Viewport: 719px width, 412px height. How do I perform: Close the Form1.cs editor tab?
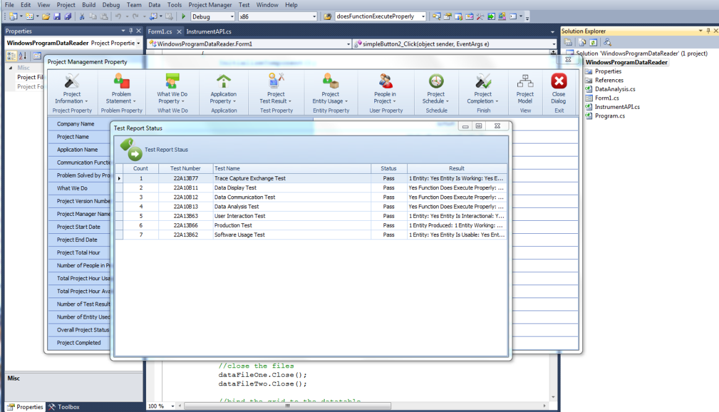point(179,32)
